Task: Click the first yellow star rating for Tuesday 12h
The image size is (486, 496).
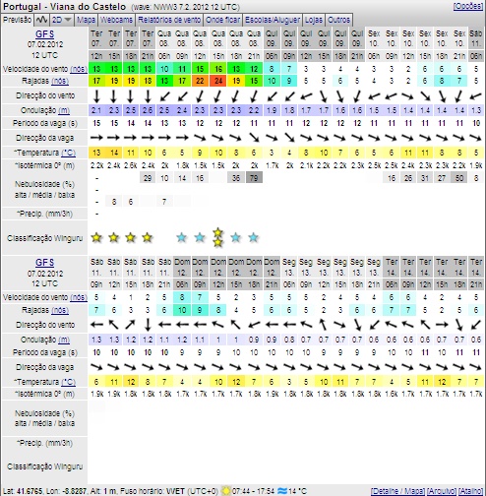Action: point(96,237)
